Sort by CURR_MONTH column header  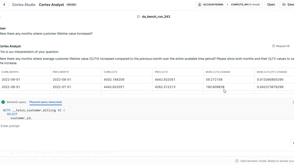[10, 72]
